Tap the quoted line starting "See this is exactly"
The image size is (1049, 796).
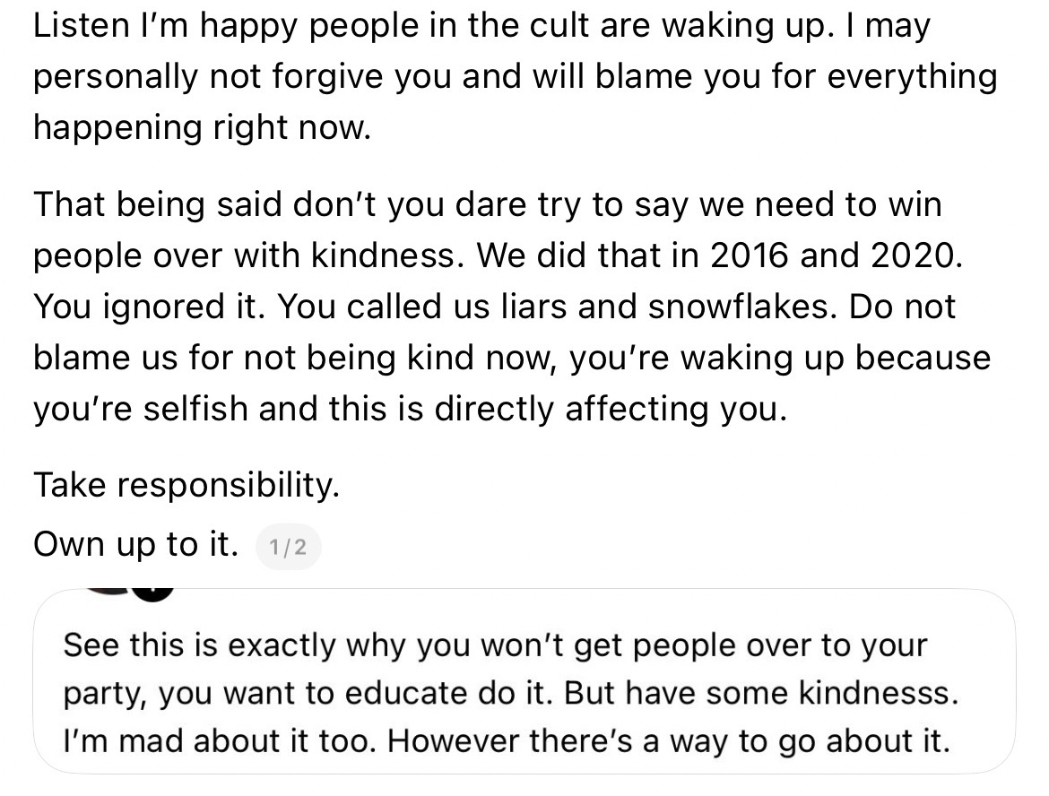(496, 645)
